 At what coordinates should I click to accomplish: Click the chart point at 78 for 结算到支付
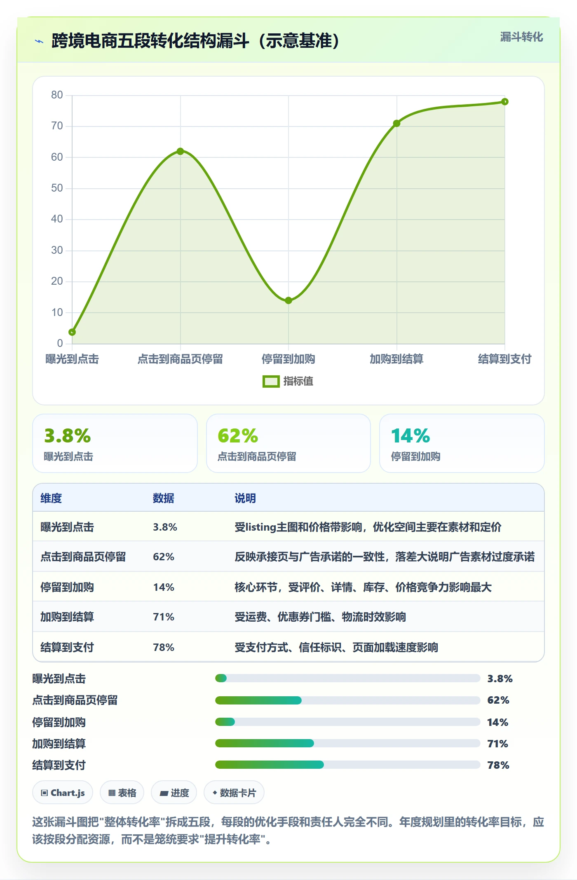click(505, 101)
